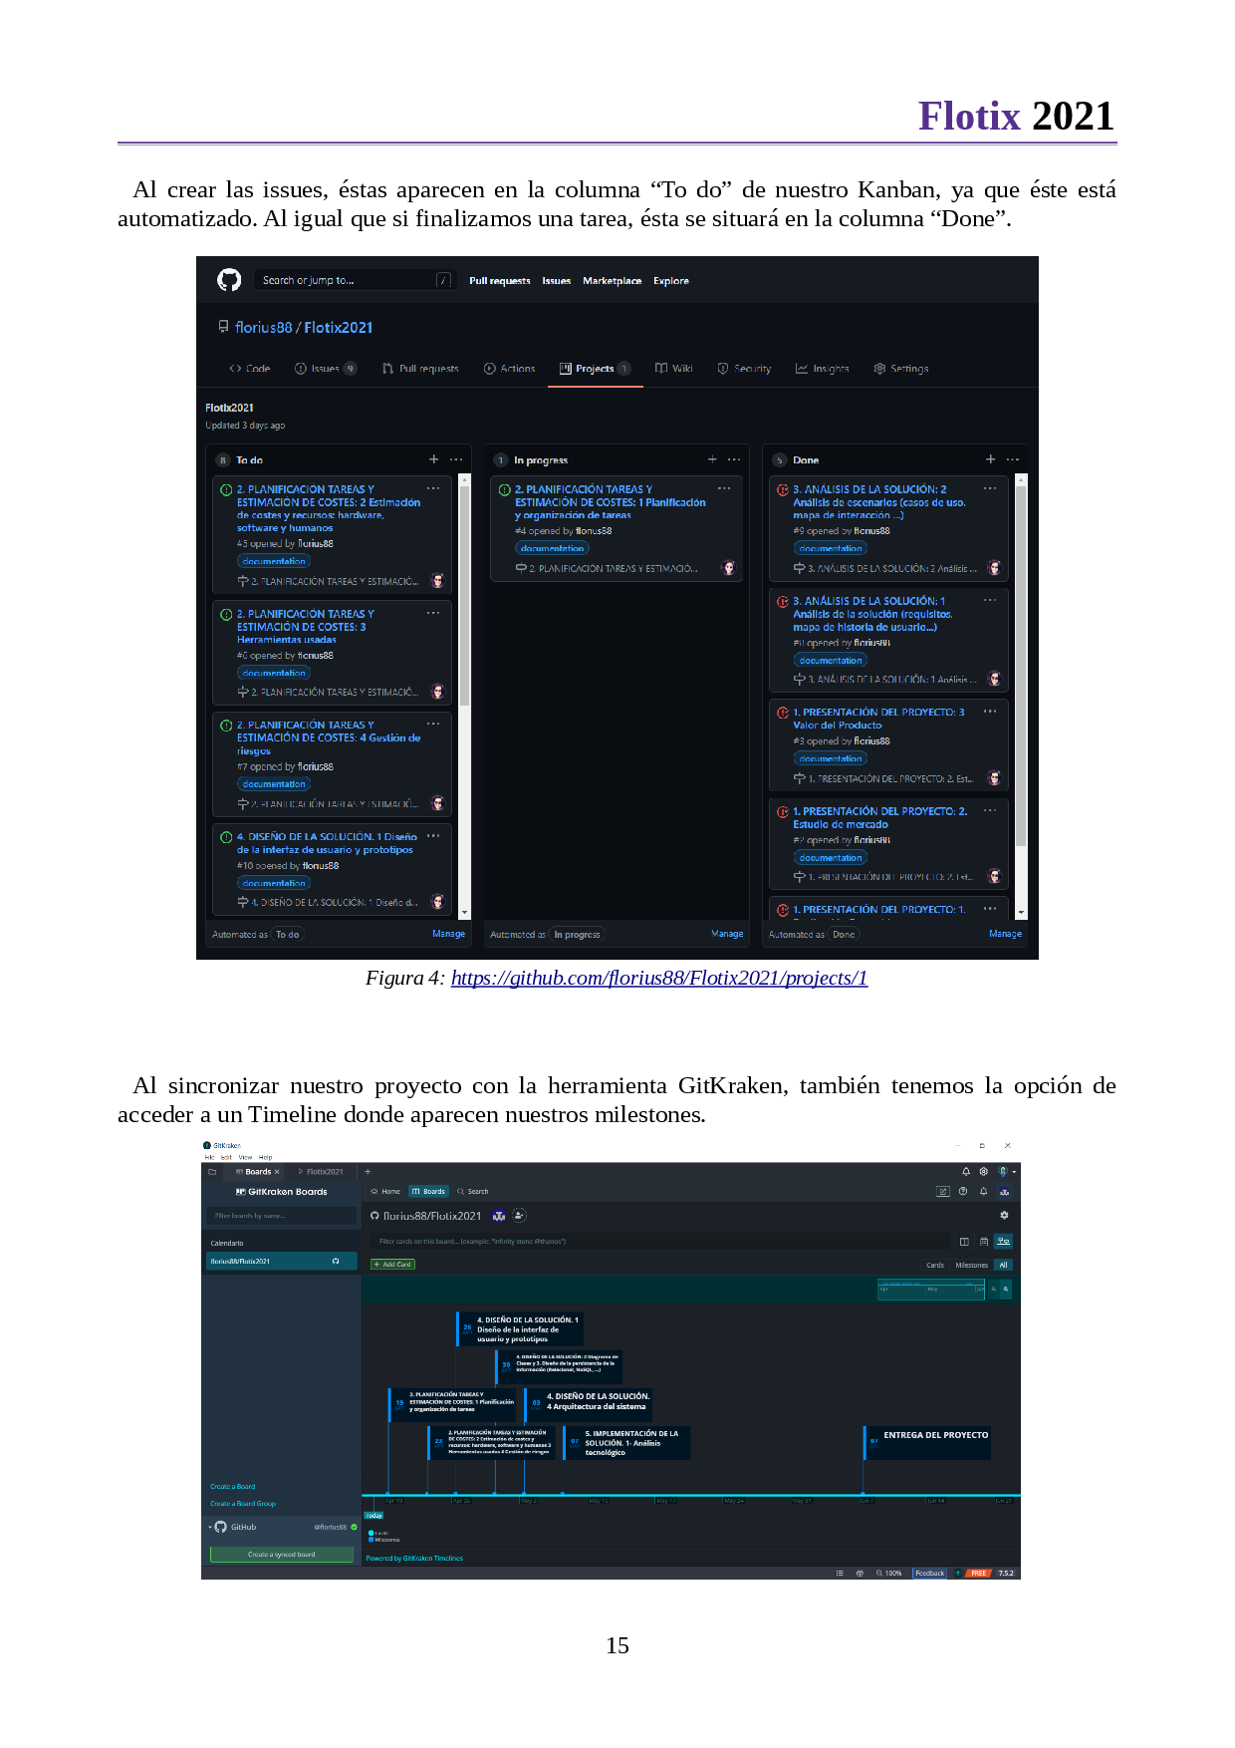1235x1748 pixels.
Task: Focus the 'Filter cards on this board' field
Action: click(x=660, y=1242)
